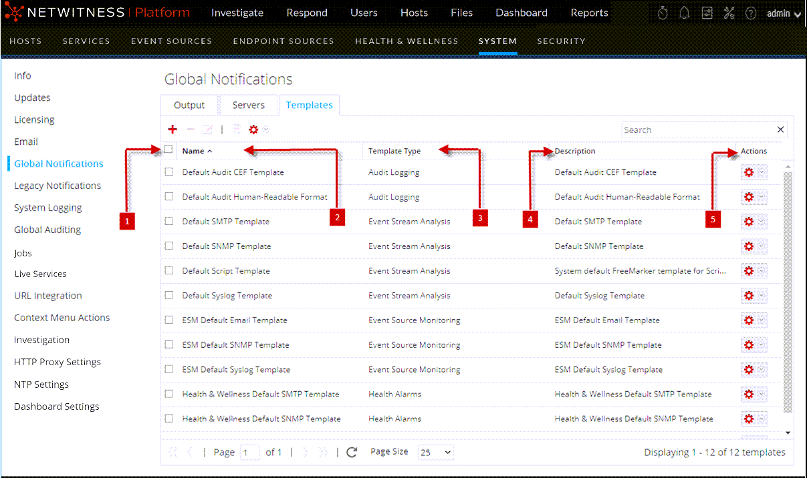807x478 pixels.
Task: Expand the admin user menu
Action: tap(784, 13)
